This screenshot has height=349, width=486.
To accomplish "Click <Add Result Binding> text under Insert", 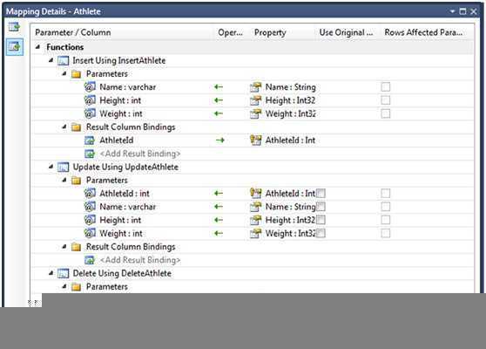I will click(140, 154).
